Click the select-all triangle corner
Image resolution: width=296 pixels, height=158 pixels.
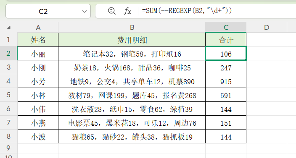9,28
